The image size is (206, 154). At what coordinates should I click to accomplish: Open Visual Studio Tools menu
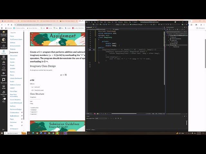116,22
